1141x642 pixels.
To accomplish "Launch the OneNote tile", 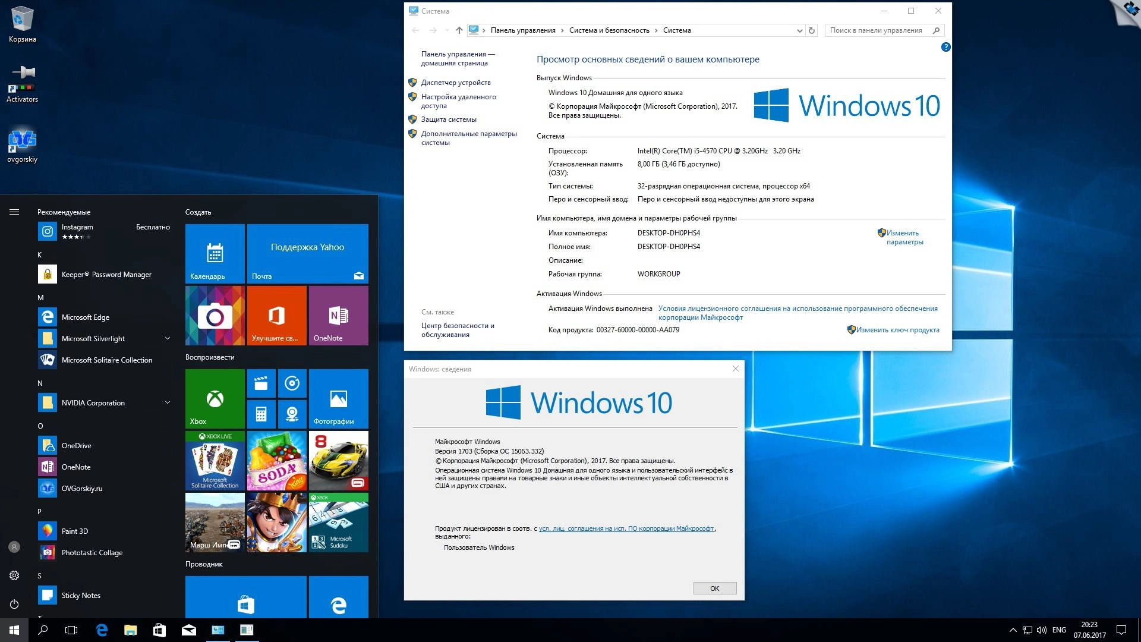I will coord(339,315).
